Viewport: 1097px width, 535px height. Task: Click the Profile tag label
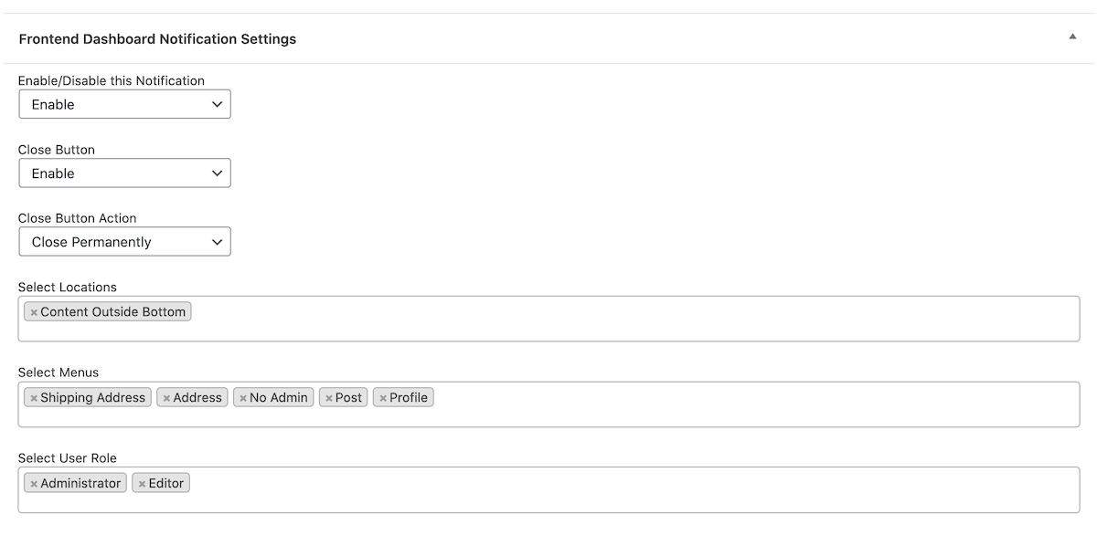pos(409,398)
